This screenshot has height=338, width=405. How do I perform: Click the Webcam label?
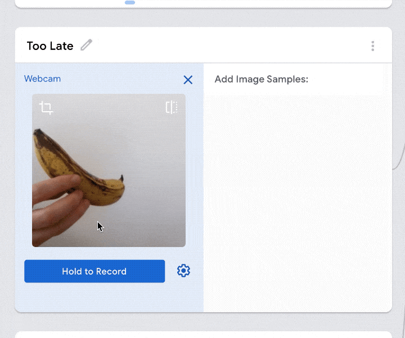[x=42, y=79]
